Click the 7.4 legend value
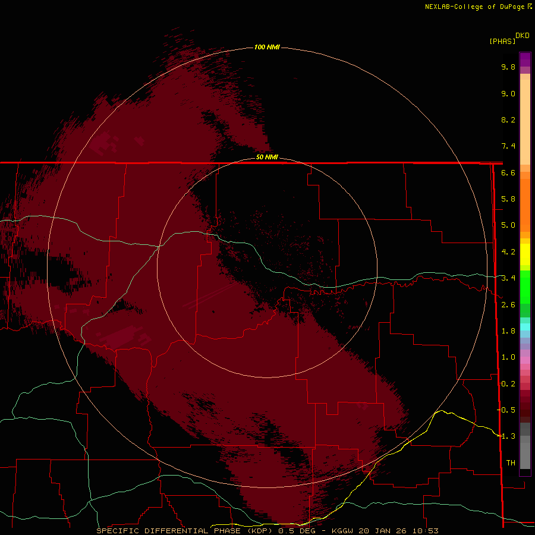 click(508, 146)
